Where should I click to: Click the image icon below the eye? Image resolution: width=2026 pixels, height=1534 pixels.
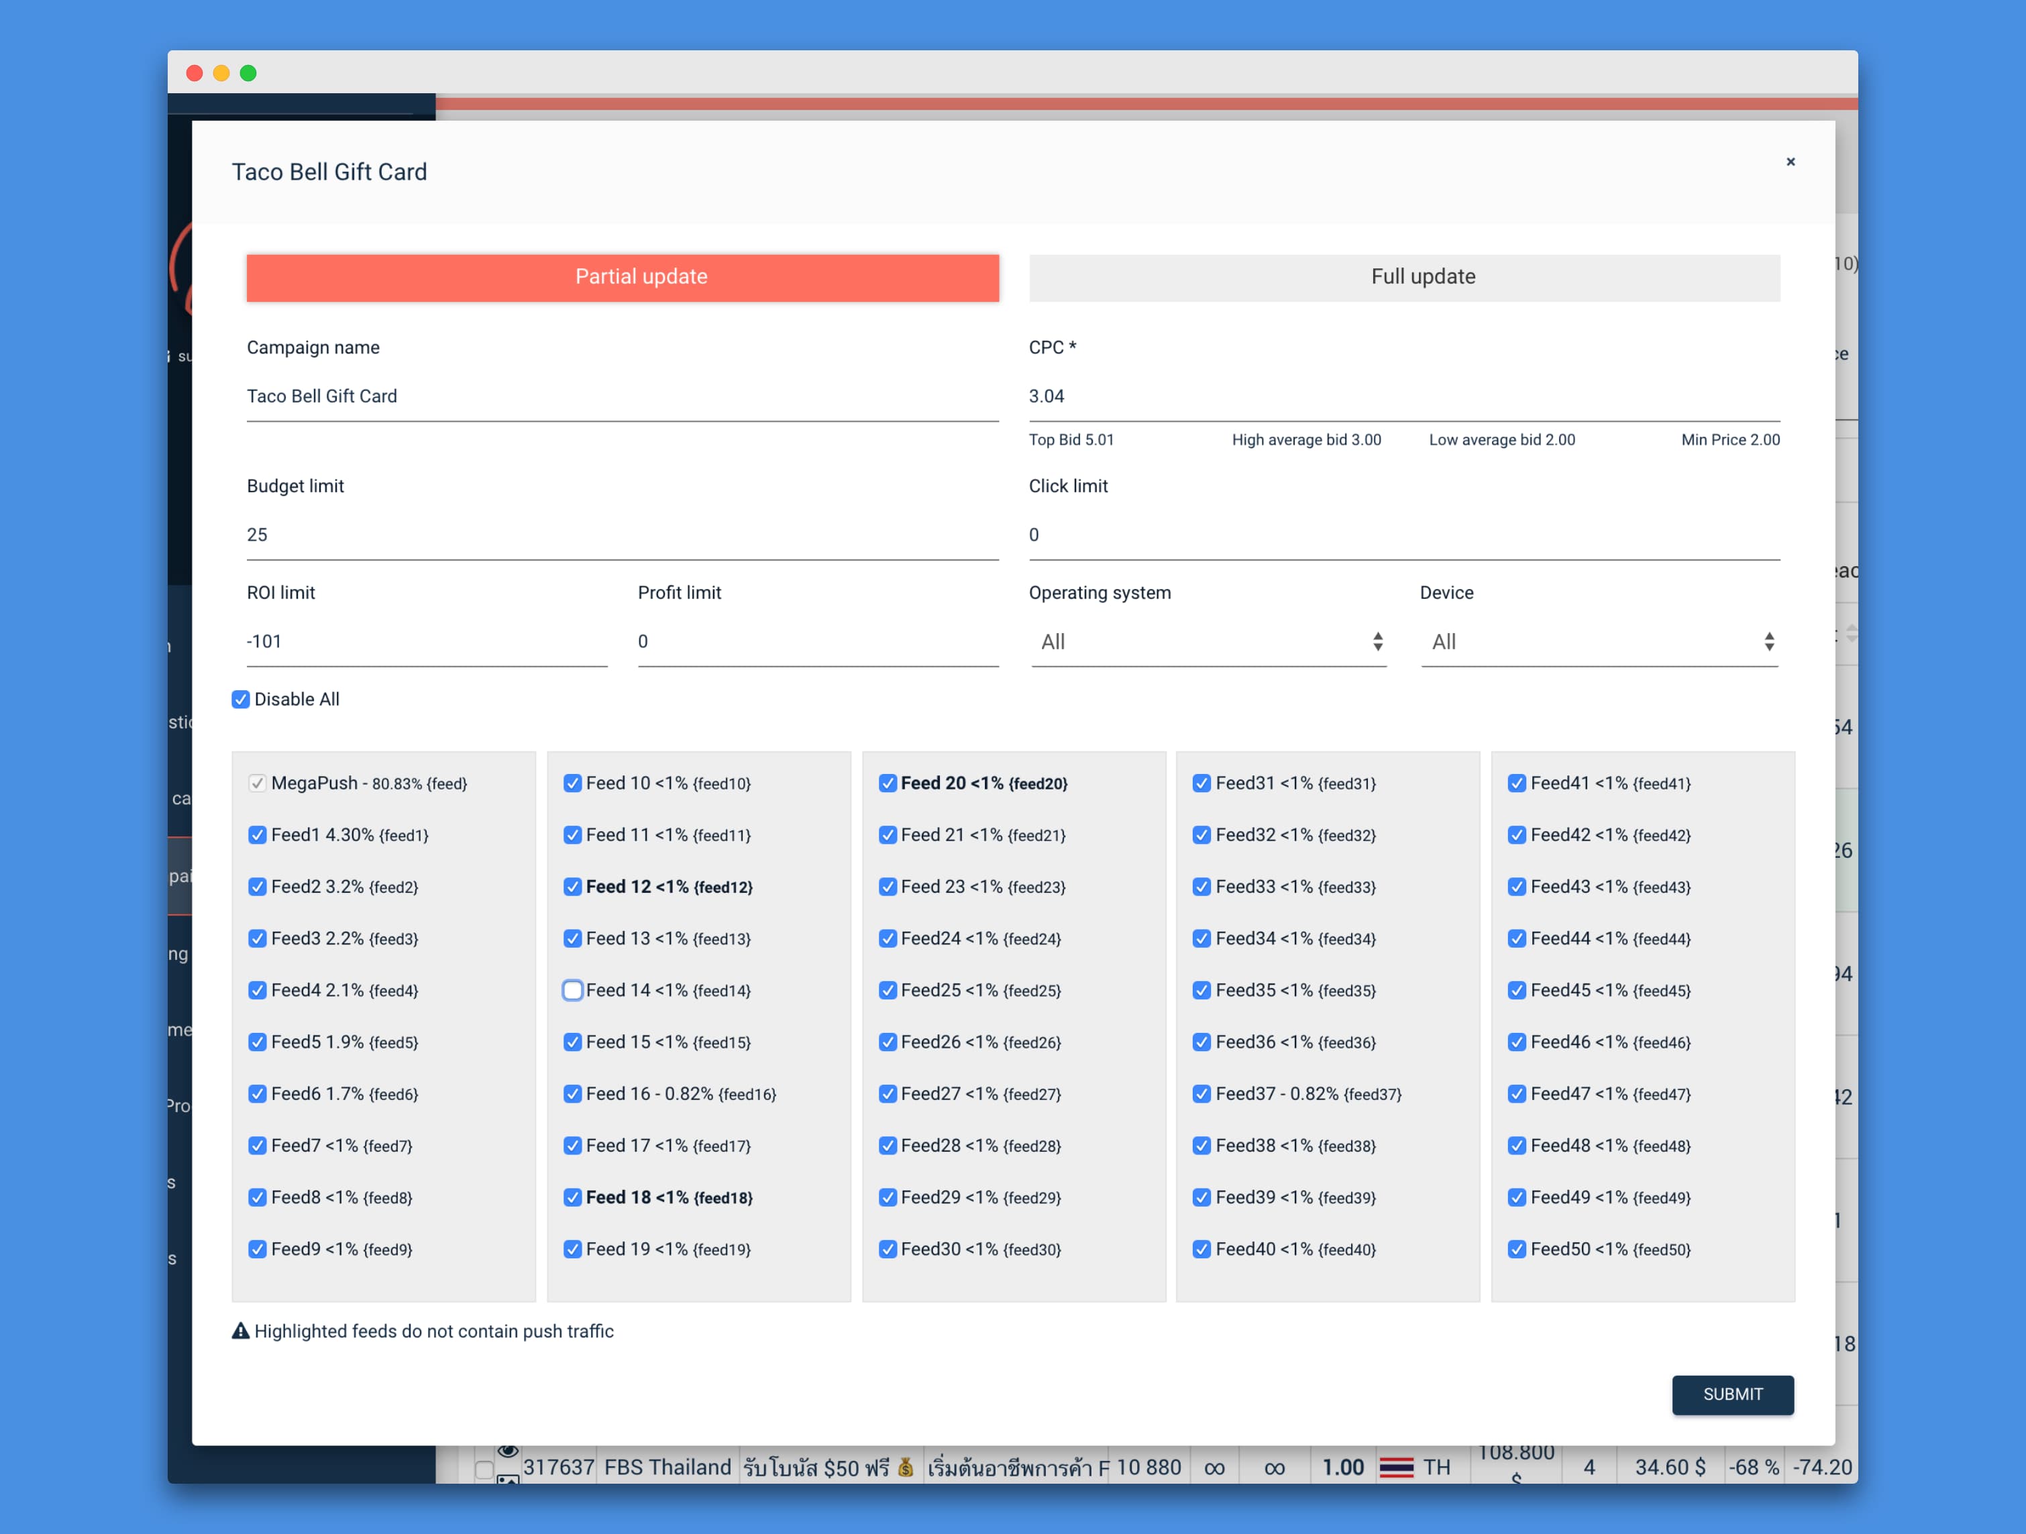coord(507,1478)
